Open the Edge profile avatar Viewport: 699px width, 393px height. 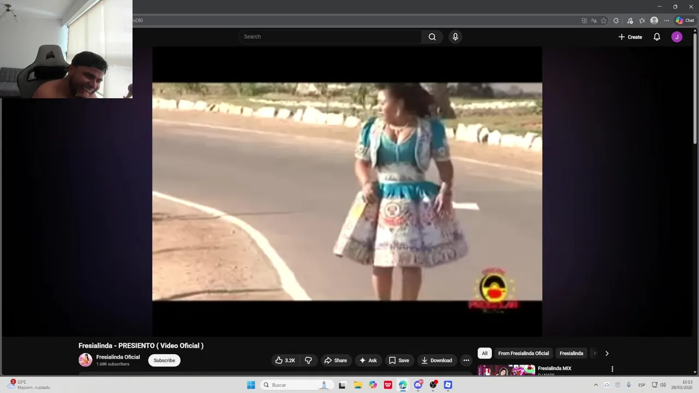(x=654, y=21)
